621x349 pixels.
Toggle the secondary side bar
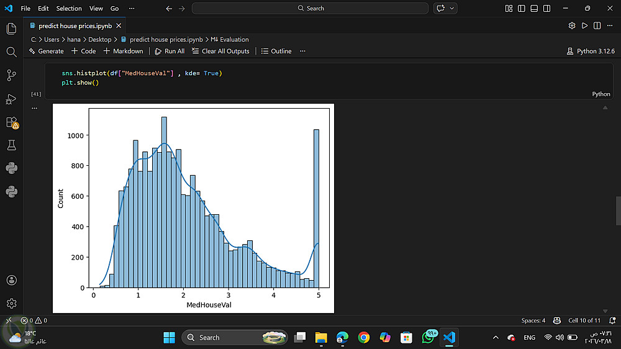point(547,8)
